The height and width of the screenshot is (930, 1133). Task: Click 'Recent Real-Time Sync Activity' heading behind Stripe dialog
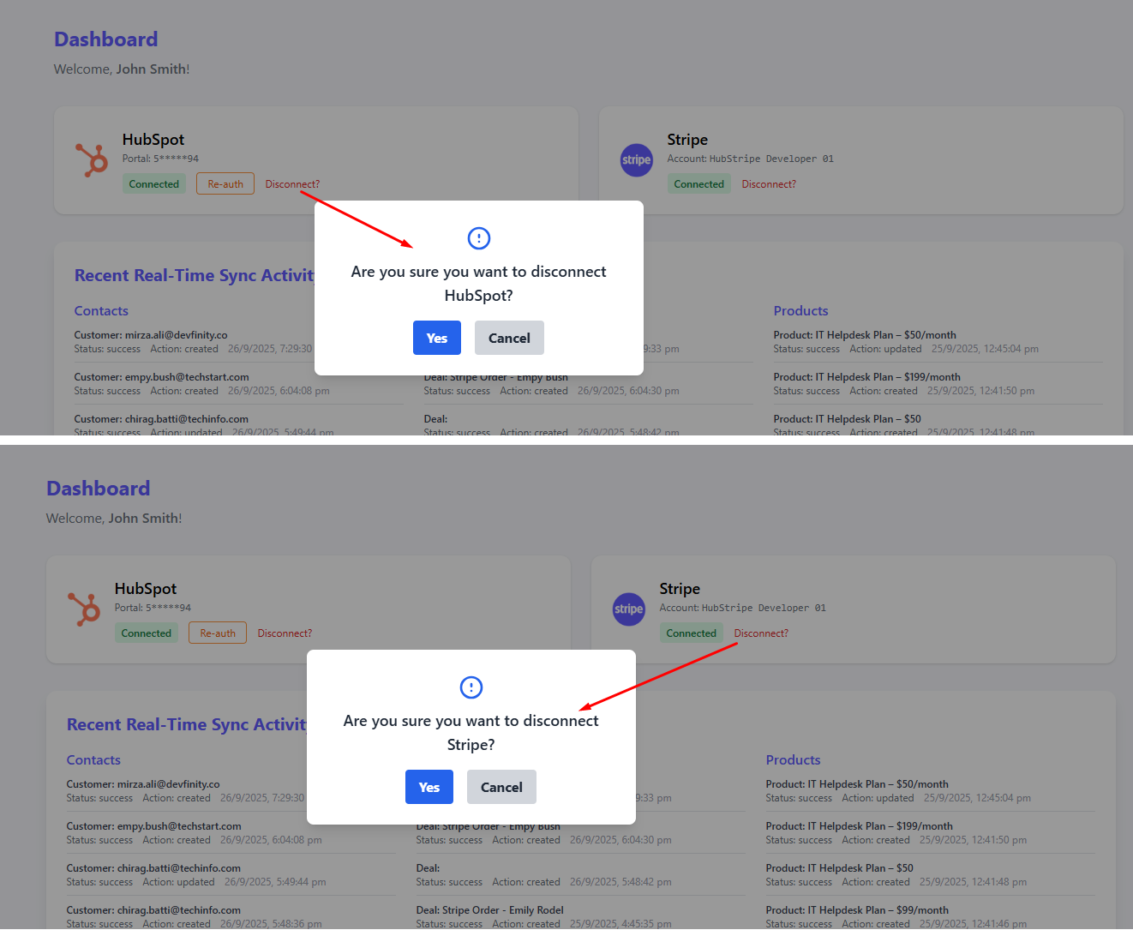pyautogui.click(x=187, y=724)
